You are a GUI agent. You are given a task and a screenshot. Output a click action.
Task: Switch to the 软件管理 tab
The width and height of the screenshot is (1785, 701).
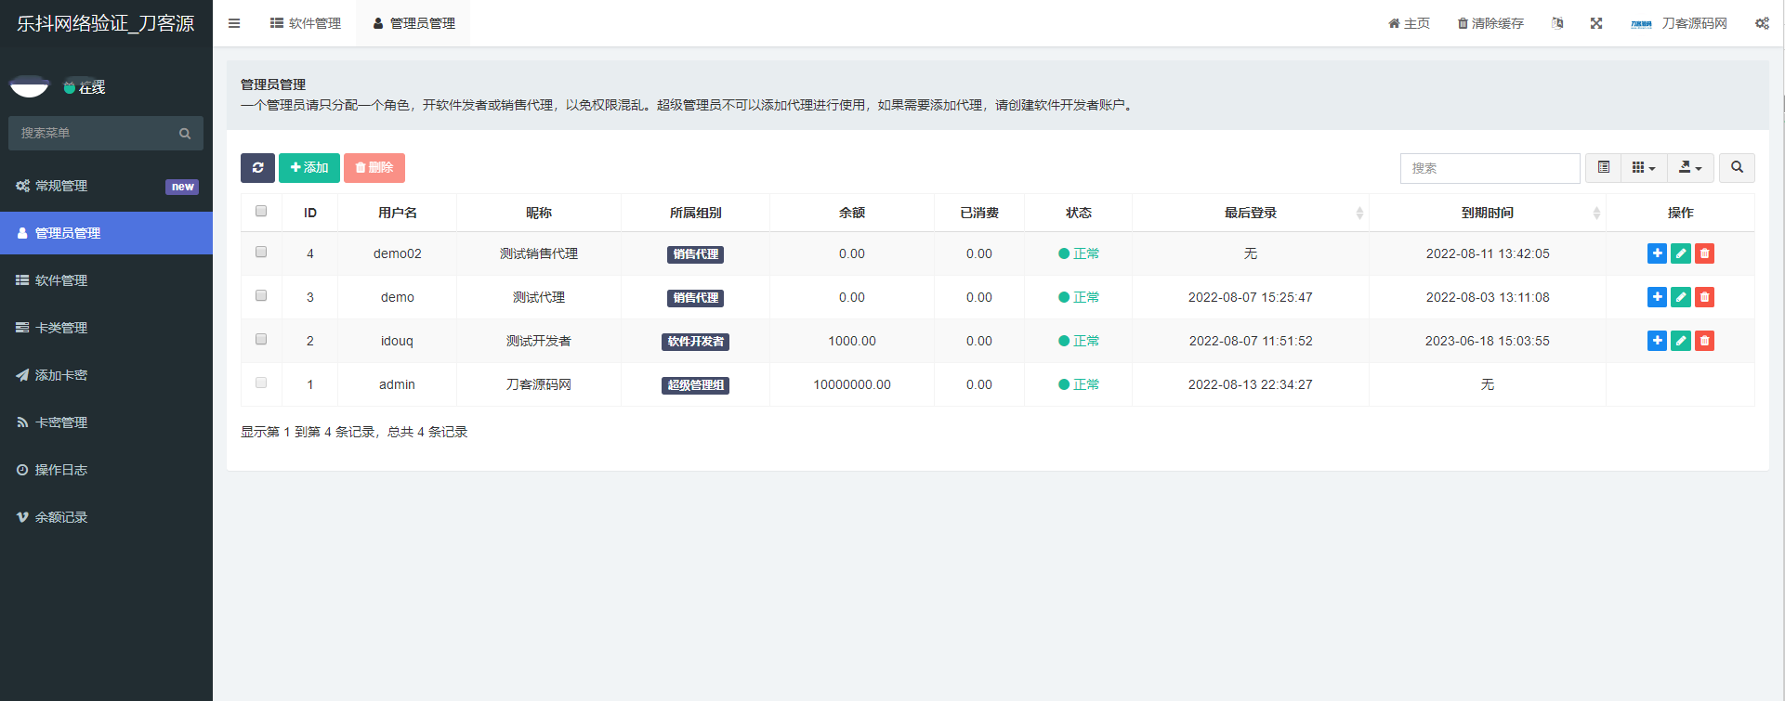[306, 23]
